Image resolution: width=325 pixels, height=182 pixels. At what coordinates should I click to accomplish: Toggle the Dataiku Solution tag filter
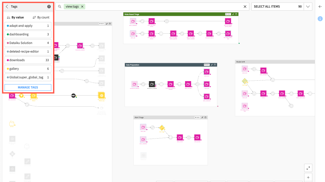28,43
